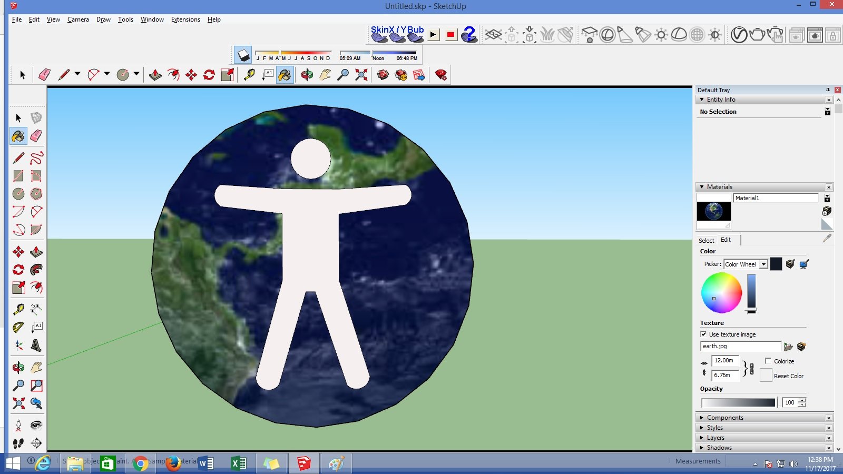Image resolution: width=843 pixels, height=474 pixels.
Task: Open the Picker Color Wheel dropdown
Action: pyautogui.click(x=763, y=264)
